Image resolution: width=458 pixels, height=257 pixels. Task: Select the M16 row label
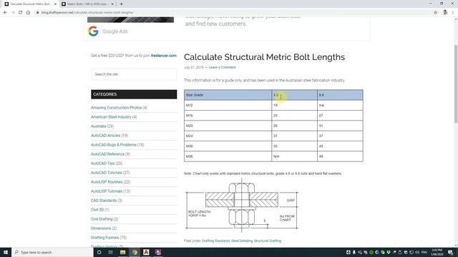click(x=189, y=116)
